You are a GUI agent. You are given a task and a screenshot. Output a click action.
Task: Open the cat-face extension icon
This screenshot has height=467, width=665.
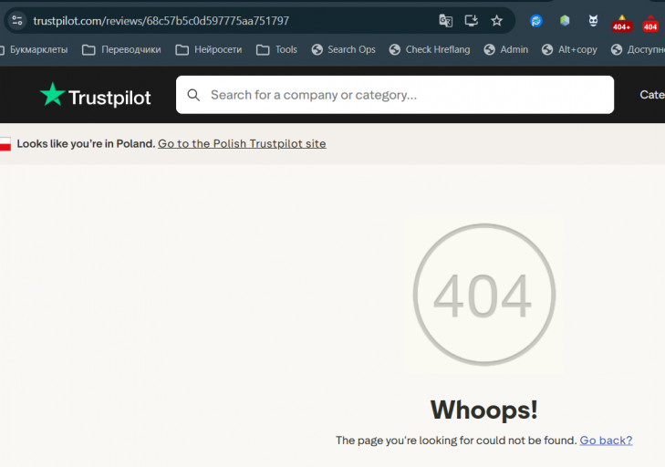[593, 20]
